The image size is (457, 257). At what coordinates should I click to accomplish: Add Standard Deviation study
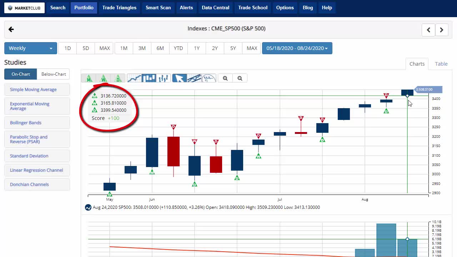pyautogui.click(x=37, y=156)
